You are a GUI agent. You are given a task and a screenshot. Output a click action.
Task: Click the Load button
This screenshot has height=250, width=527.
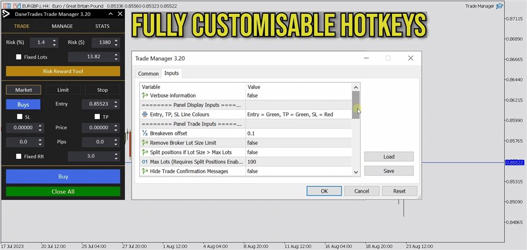(389, 157)
